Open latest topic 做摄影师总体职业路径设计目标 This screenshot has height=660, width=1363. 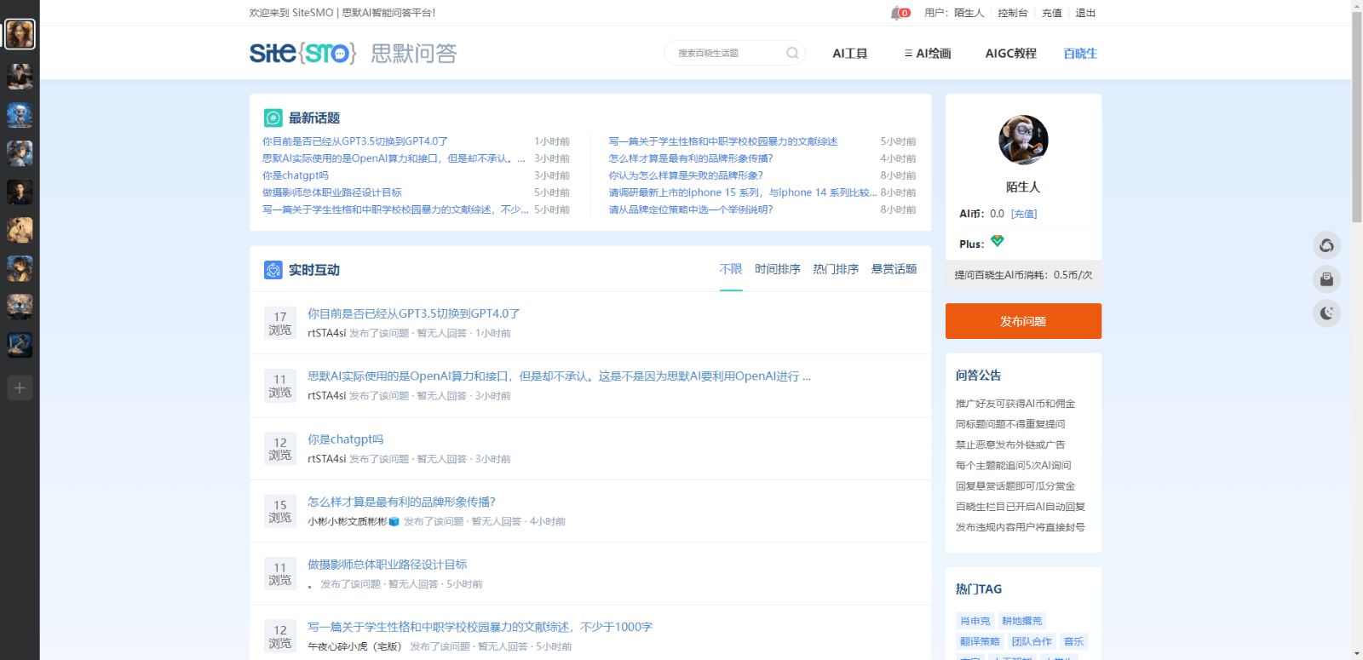pos(332,192)
